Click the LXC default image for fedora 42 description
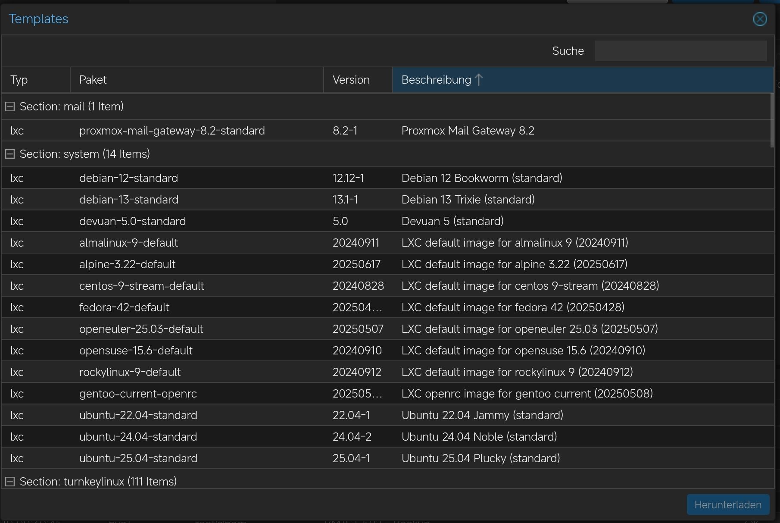 coord(513,307)
